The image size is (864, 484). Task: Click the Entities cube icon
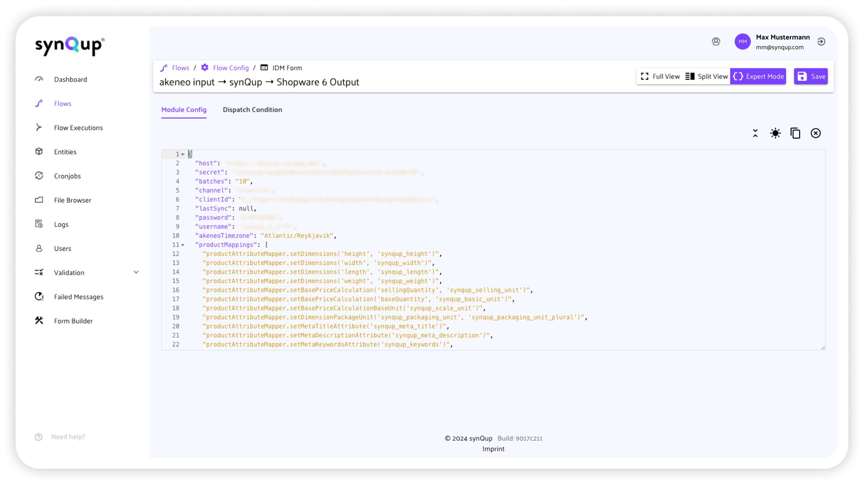pyautogui.click(x=39, y=151)
